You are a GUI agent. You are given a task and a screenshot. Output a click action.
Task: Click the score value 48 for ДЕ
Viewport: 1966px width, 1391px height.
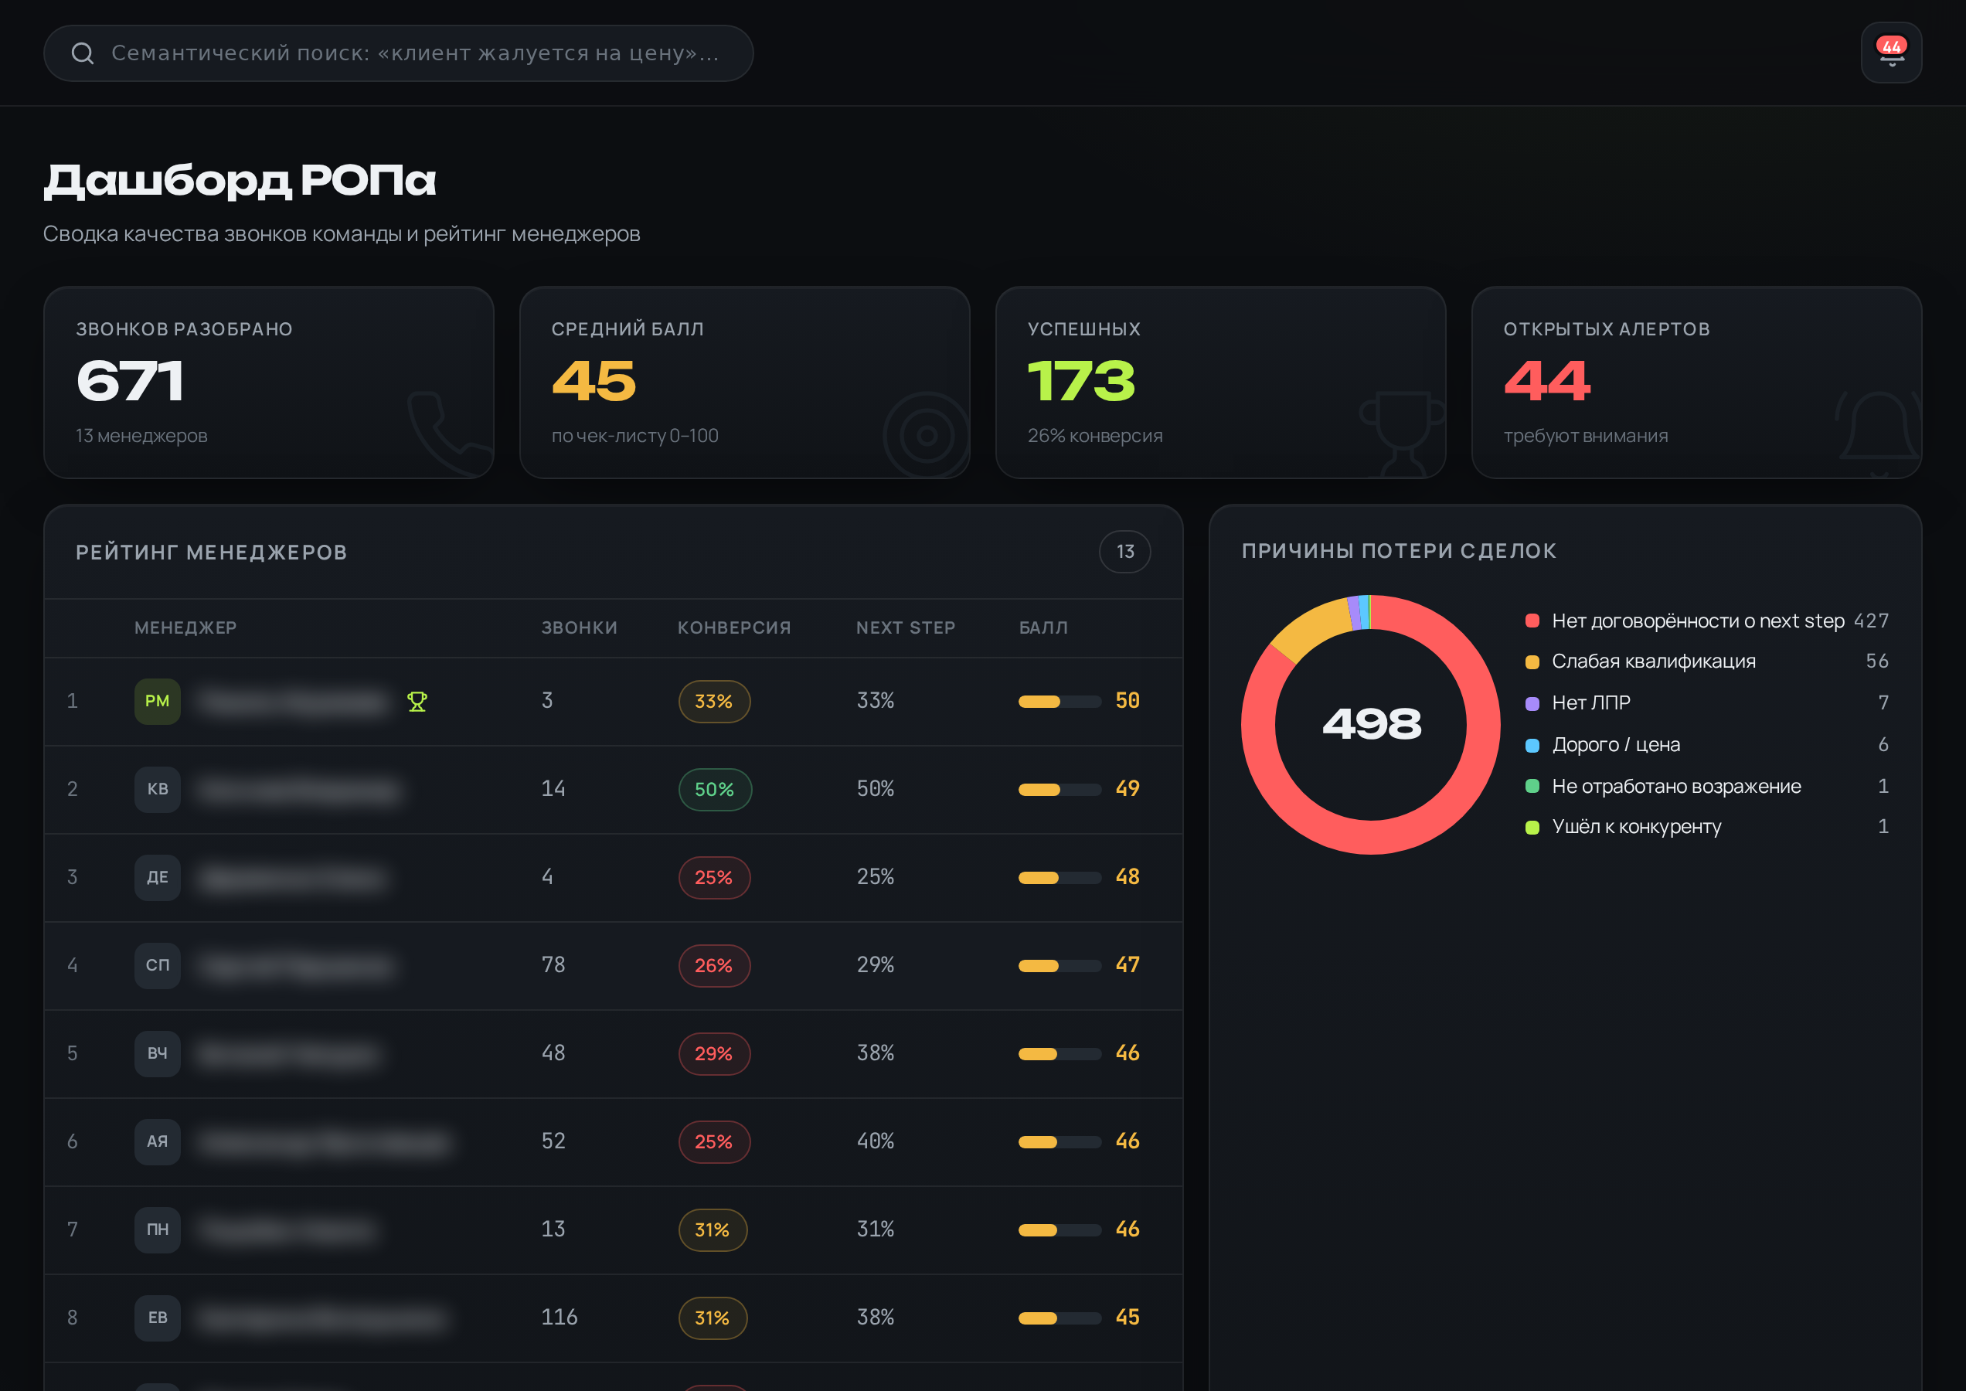(x=1128, y=877)
